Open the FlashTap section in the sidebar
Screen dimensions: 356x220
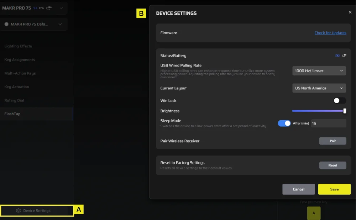[13, 114]
